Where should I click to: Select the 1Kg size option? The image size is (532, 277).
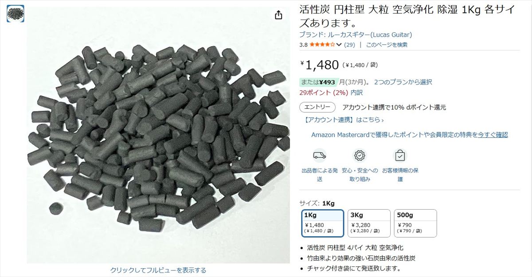(323, 223)
